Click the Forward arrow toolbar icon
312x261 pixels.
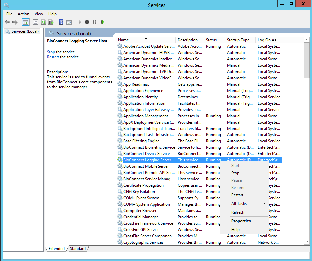(x=15, y=22)
